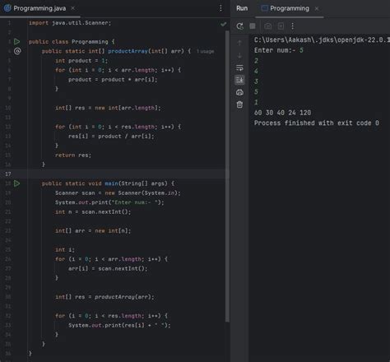
Task: Select the Programming.java editor tab
Action: (39, 8)
